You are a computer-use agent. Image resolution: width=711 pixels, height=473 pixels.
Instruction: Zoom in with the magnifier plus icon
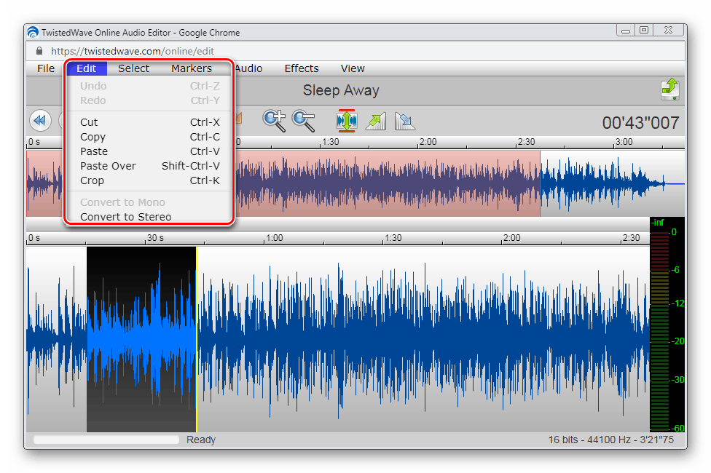pyautogui.click(x=275, y=121)
